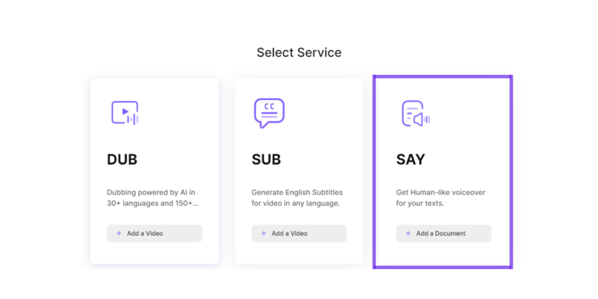
Task: Click the 'Get Human-like voiceover' description text
Action: (x=441, y=197)
